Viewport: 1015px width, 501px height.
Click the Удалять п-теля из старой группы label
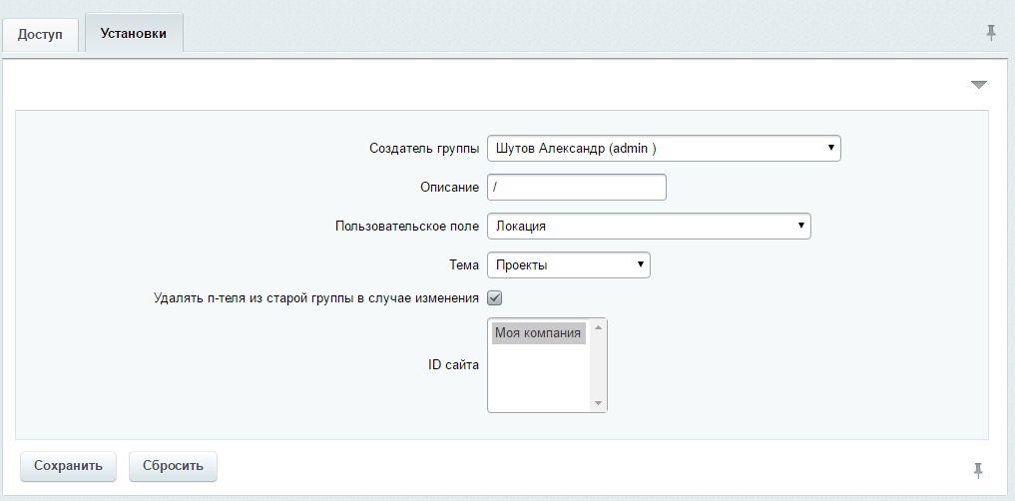pyautogui.click(x=316, y=297)
